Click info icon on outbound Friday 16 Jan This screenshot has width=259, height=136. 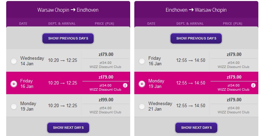pos(125,85)
